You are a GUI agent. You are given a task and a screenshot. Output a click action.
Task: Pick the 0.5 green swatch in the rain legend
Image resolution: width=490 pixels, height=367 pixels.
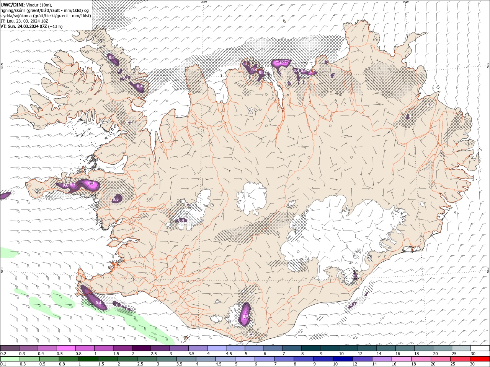(x=49, y=359)
